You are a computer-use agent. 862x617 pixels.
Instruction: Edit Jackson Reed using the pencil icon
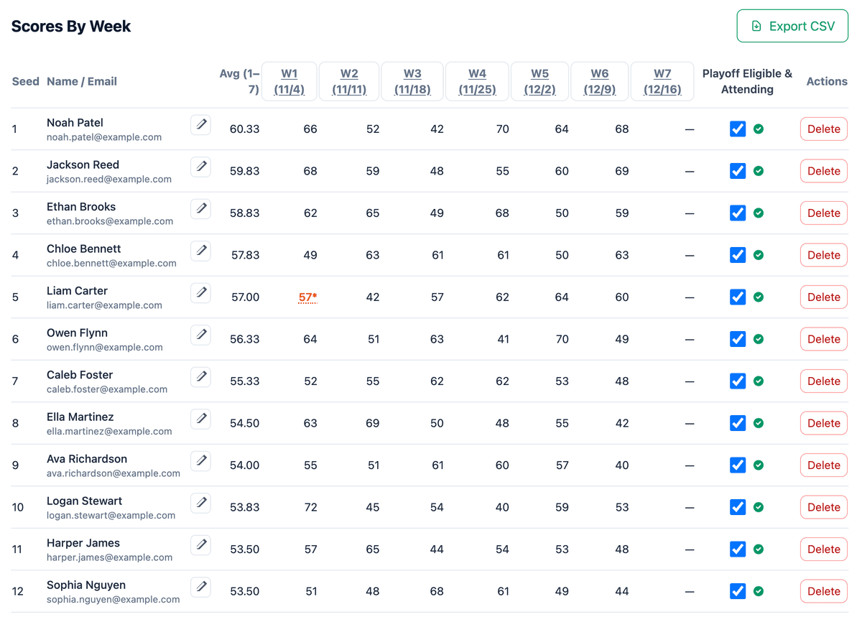[201, 167]
